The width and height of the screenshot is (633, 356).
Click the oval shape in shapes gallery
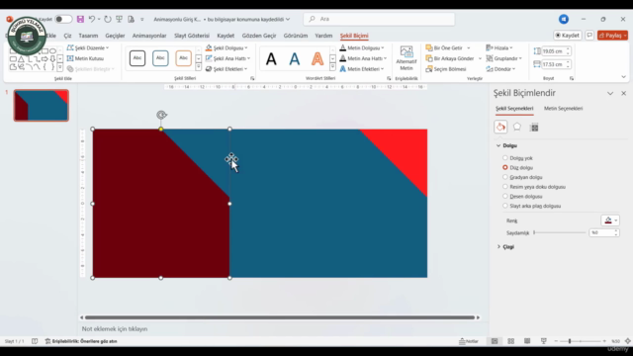pos(52,51)
